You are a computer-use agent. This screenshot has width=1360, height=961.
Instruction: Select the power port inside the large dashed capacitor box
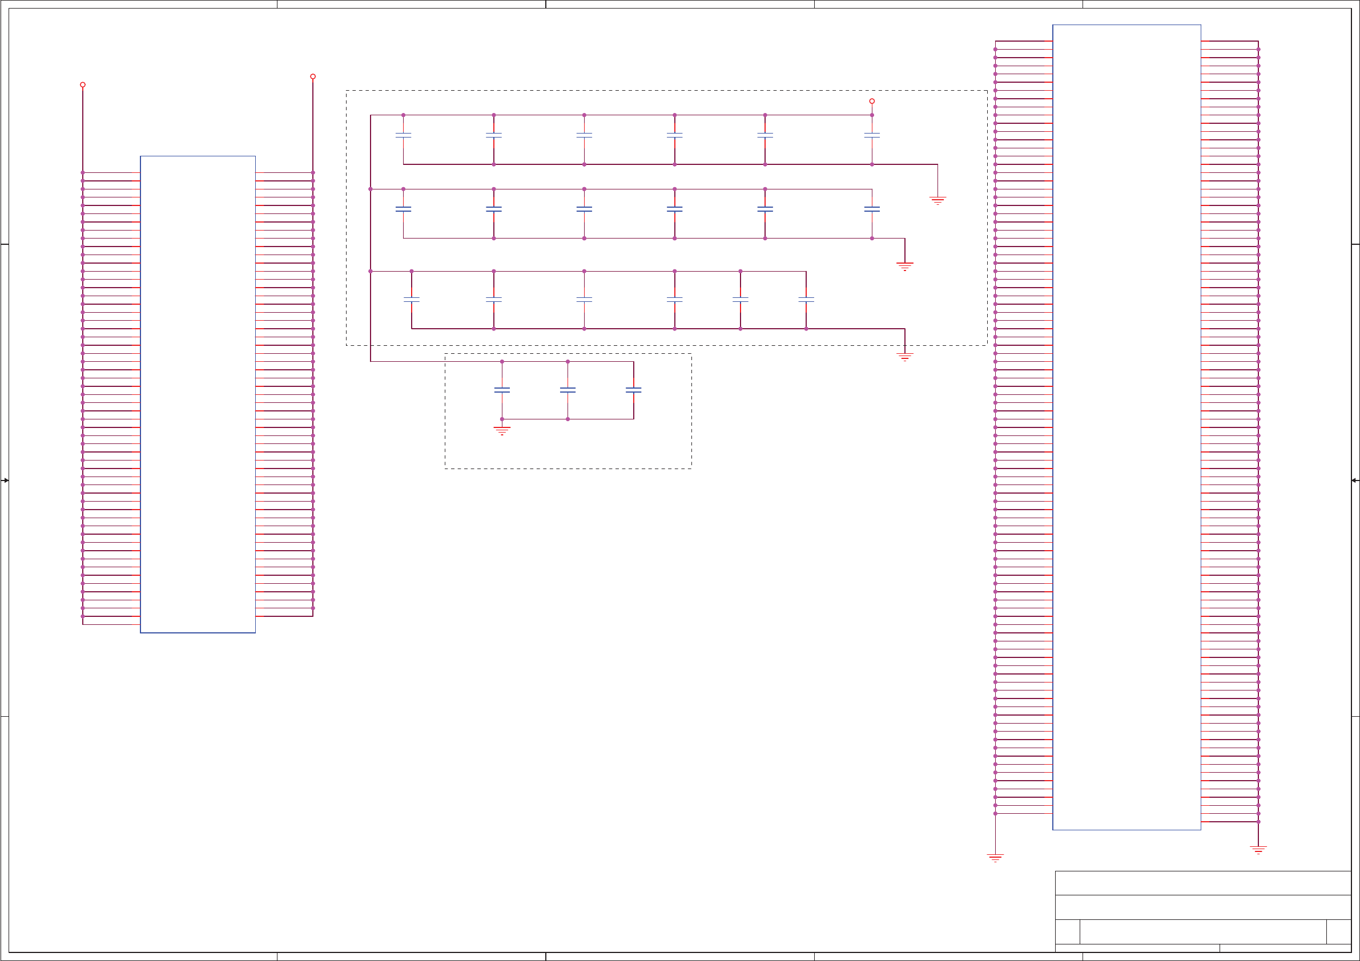tap(872, 101)
